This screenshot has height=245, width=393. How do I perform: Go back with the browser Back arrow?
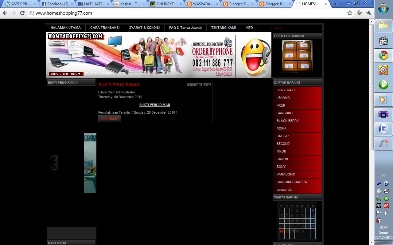point(5,13)
